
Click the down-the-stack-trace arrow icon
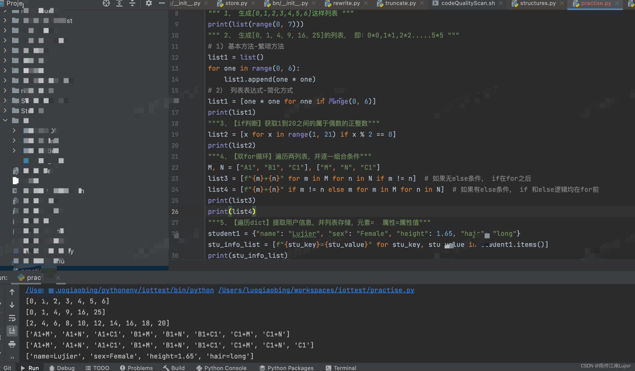tap(12, 305)
